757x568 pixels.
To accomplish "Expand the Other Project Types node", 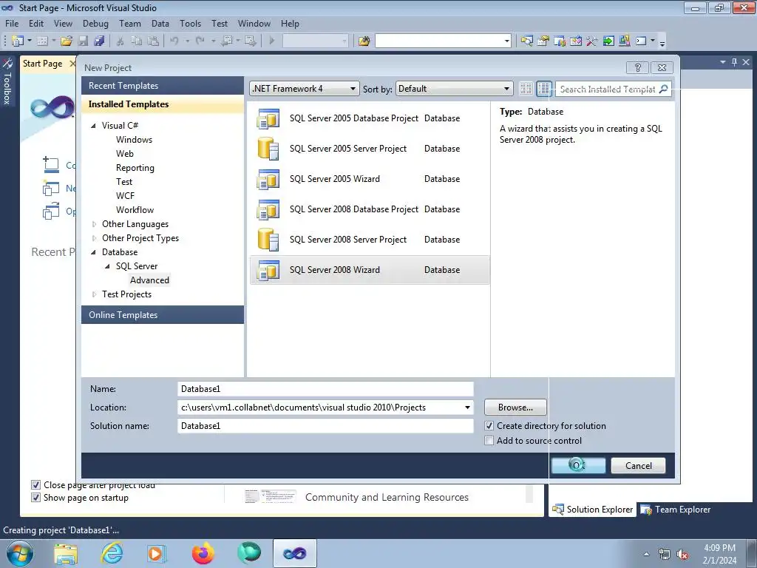I will pos(94,238).
